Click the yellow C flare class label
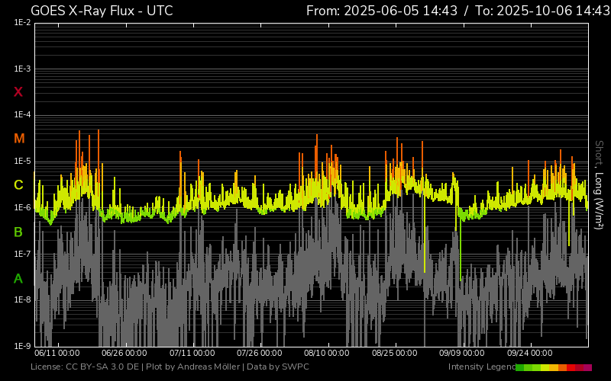The width and height of the screenshot is (611, 381). click(x=19, y=185)
